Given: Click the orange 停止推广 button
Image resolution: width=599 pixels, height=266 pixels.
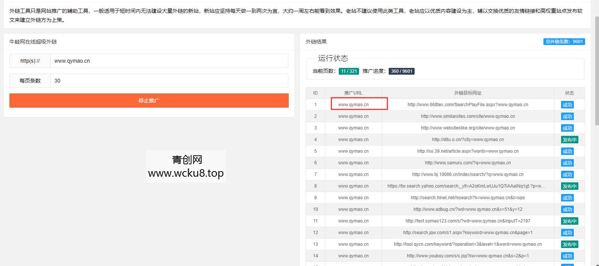Looking at the screenshot, I should coord(149,101).
